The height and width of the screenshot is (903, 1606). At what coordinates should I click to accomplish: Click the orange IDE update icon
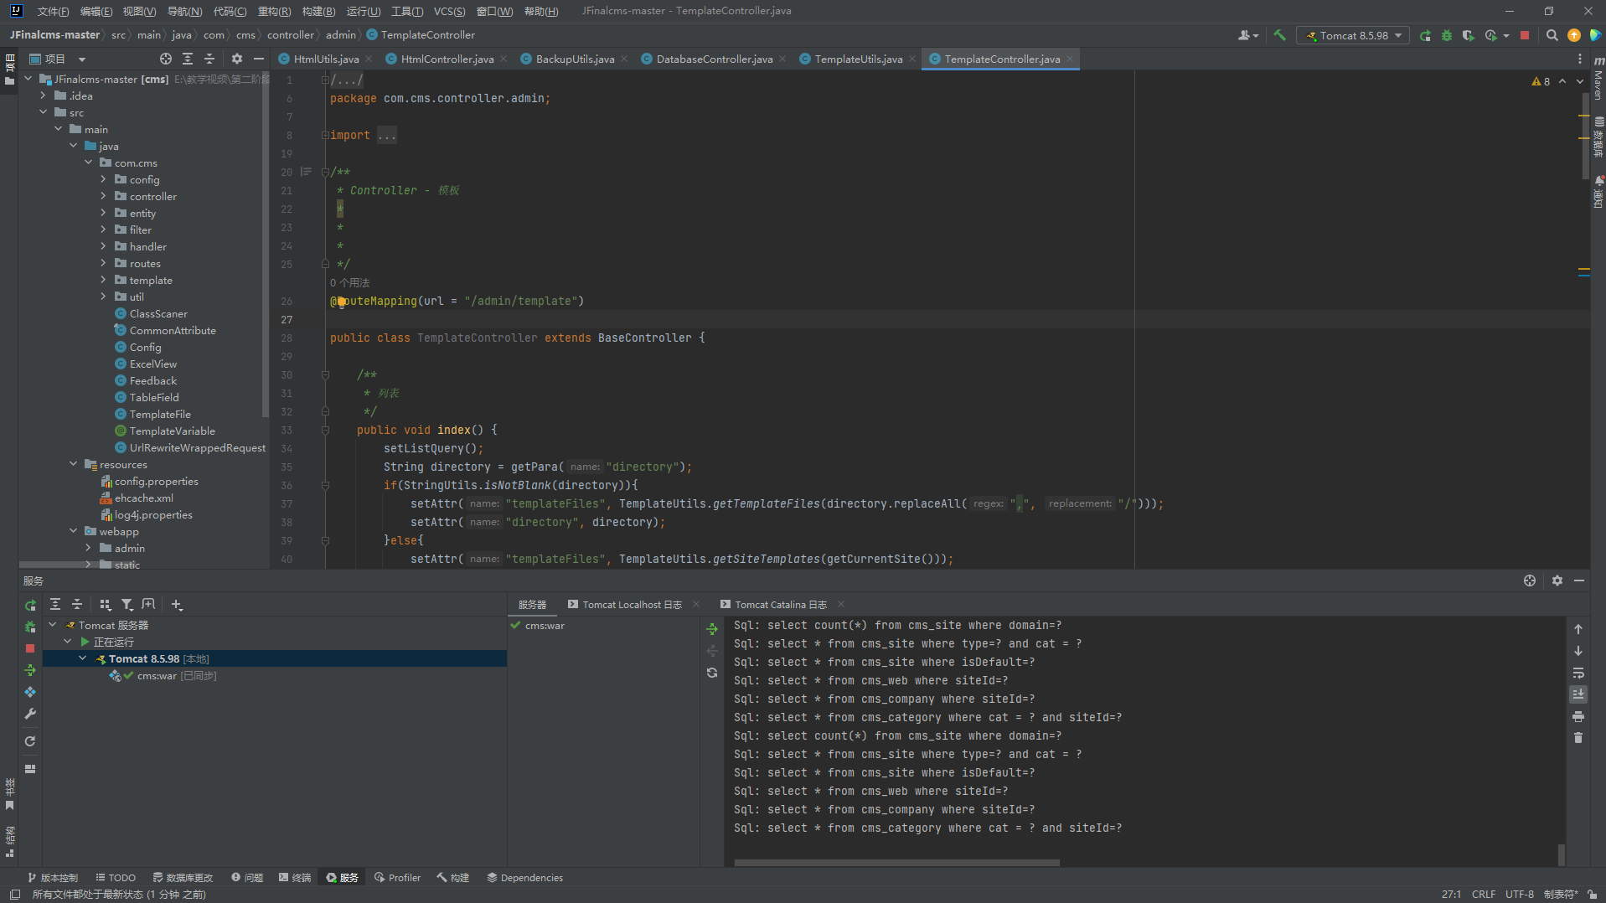click(1574, 35)
